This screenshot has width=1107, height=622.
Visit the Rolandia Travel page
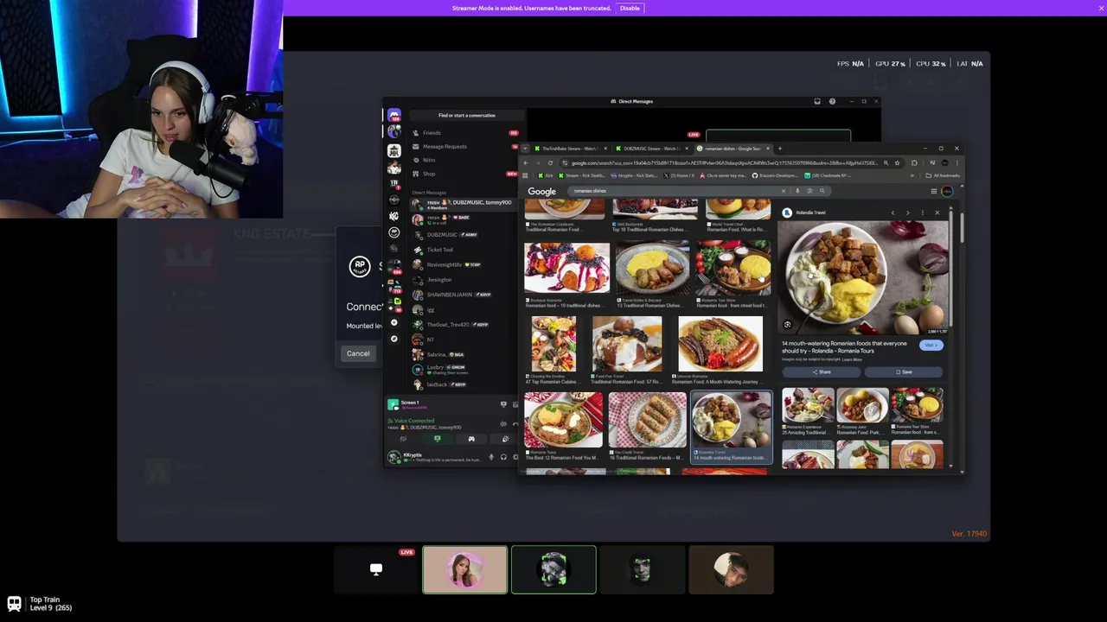931,346
